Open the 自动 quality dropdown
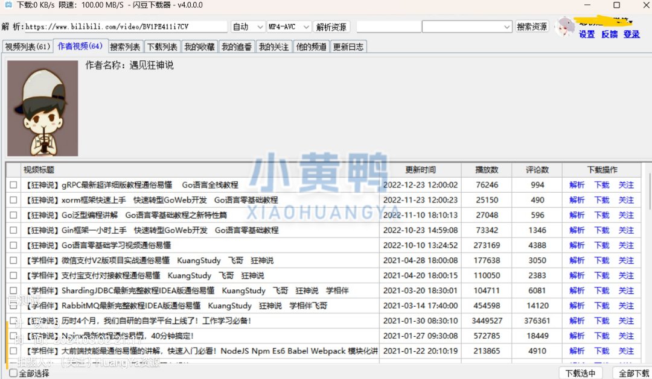The height and width of the screenshot is (379, 652). point(248,27)
